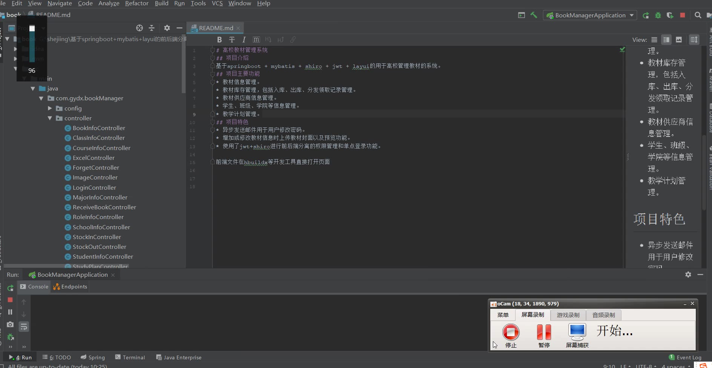Viewport: 712px width, 368px height.
Task: Rerun BookManagerApplication in Run panel
Action: pyautogui.click(x=10, y=288)
